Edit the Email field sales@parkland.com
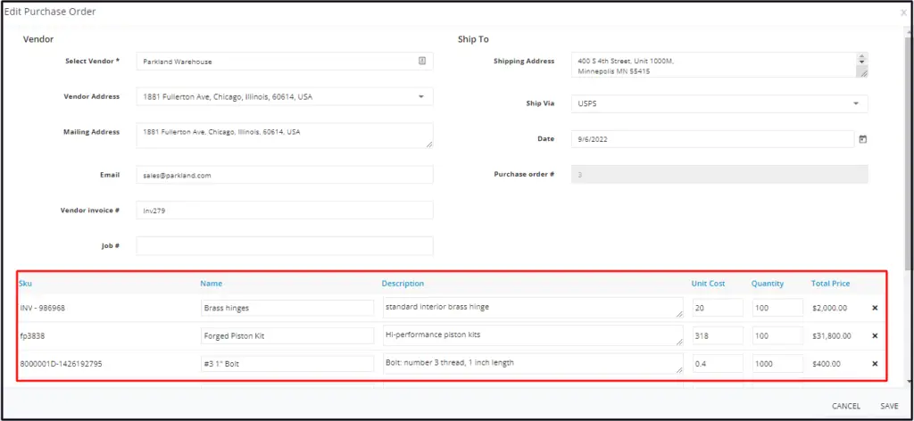 click(285, 175)
